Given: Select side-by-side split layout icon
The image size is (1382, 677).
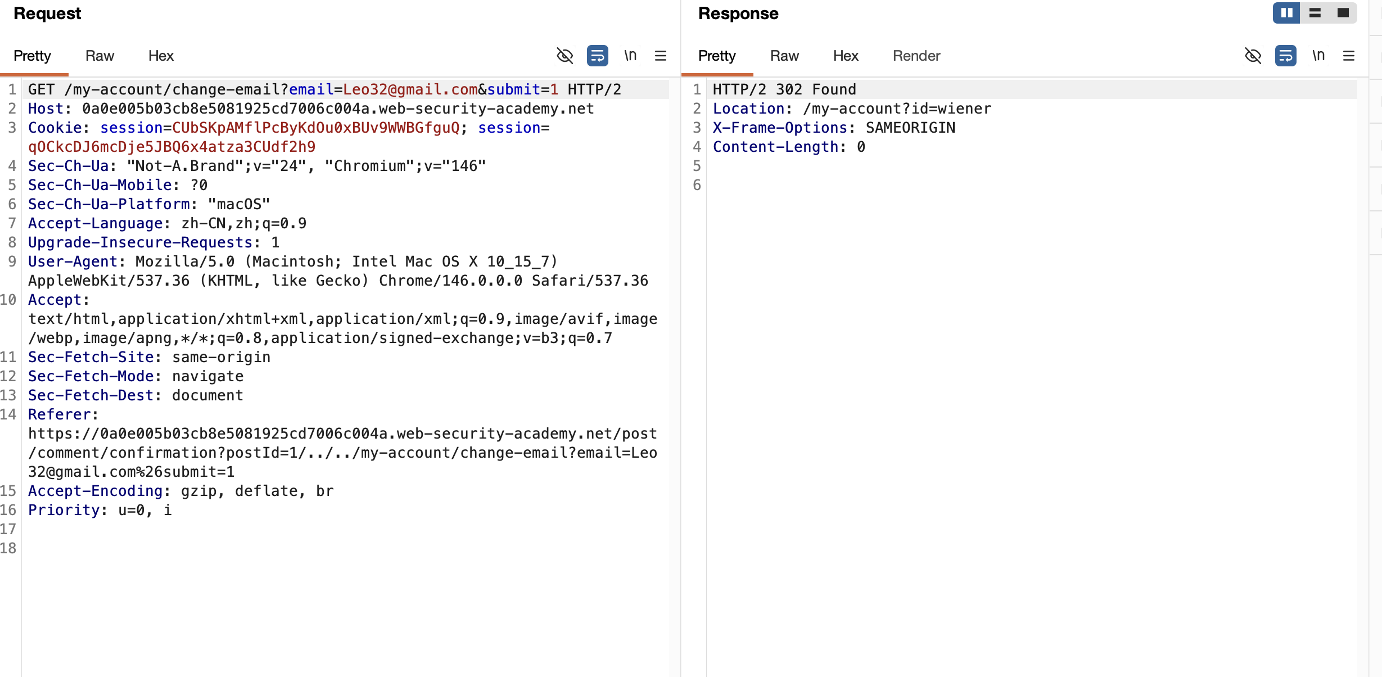Looking at the screenshot, I should click(1286, 13).
